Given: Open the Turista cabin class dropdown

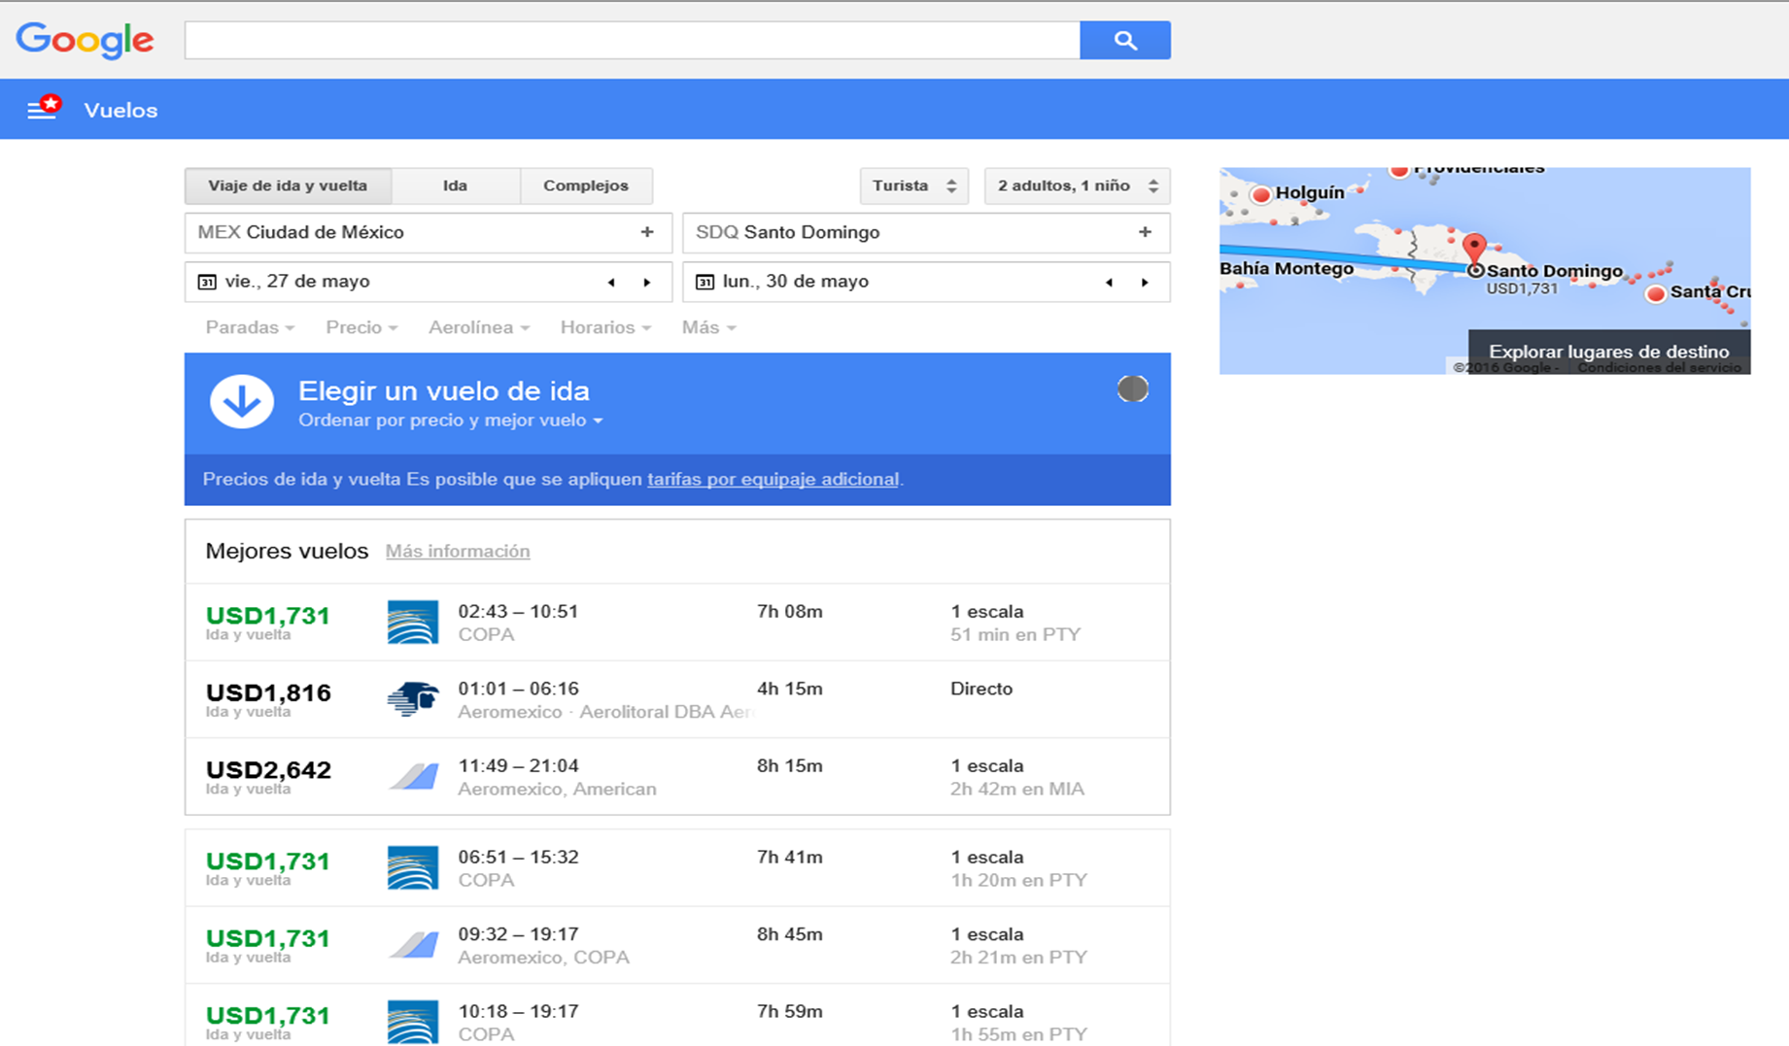Looking at the screenshot, I should pyautogui.click(x=913, y=186).
